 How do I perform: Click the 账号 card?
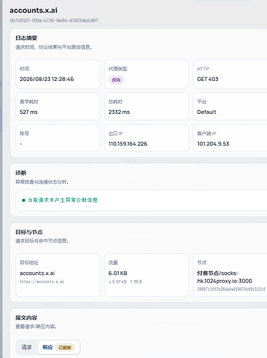tap(58, 138)
